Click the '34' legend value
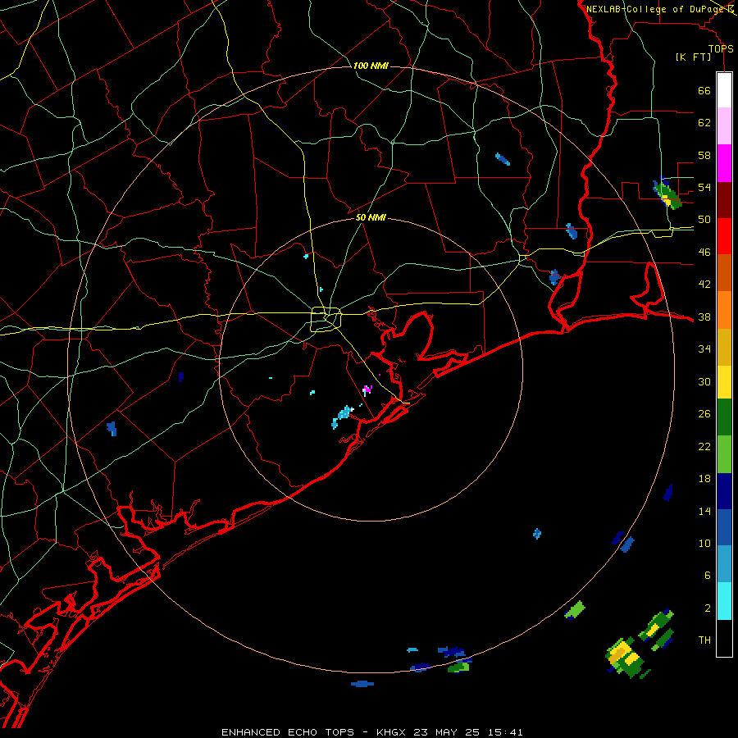This screenshot has height=738, width=738. (x=704, y=349)
